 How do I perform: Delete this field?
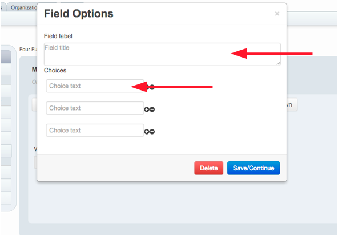click(x=208, y=168)
